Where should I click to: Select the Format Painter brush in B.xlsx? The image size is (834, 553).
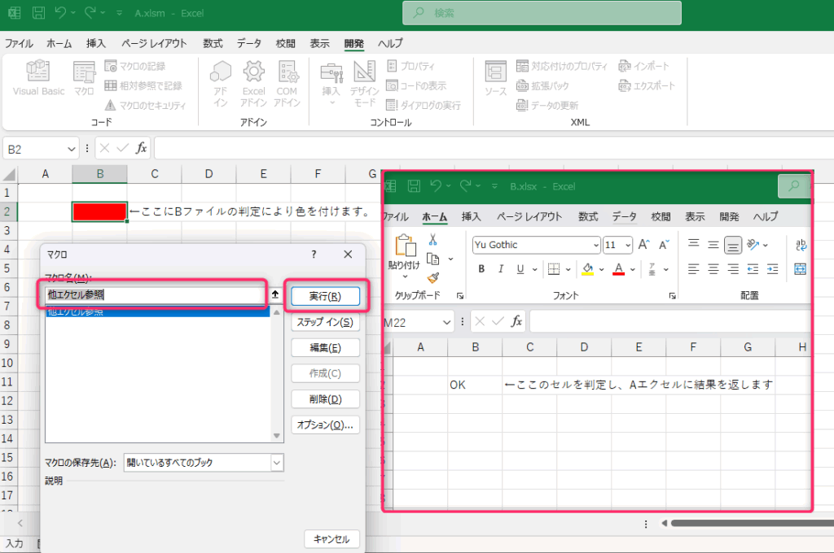[432, 277]
